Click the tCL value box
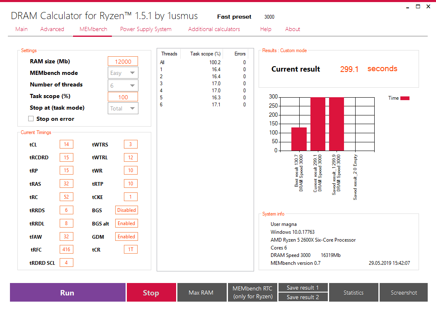Viewport: 436px width, 319px height. (66, 144)
